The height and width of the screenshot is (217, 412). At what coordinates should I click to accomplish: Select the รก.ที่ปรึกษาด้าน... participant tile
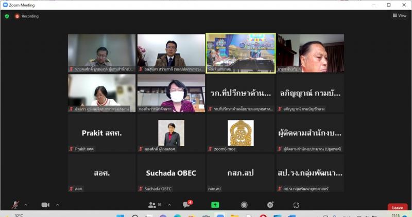(x=241, y=93)
